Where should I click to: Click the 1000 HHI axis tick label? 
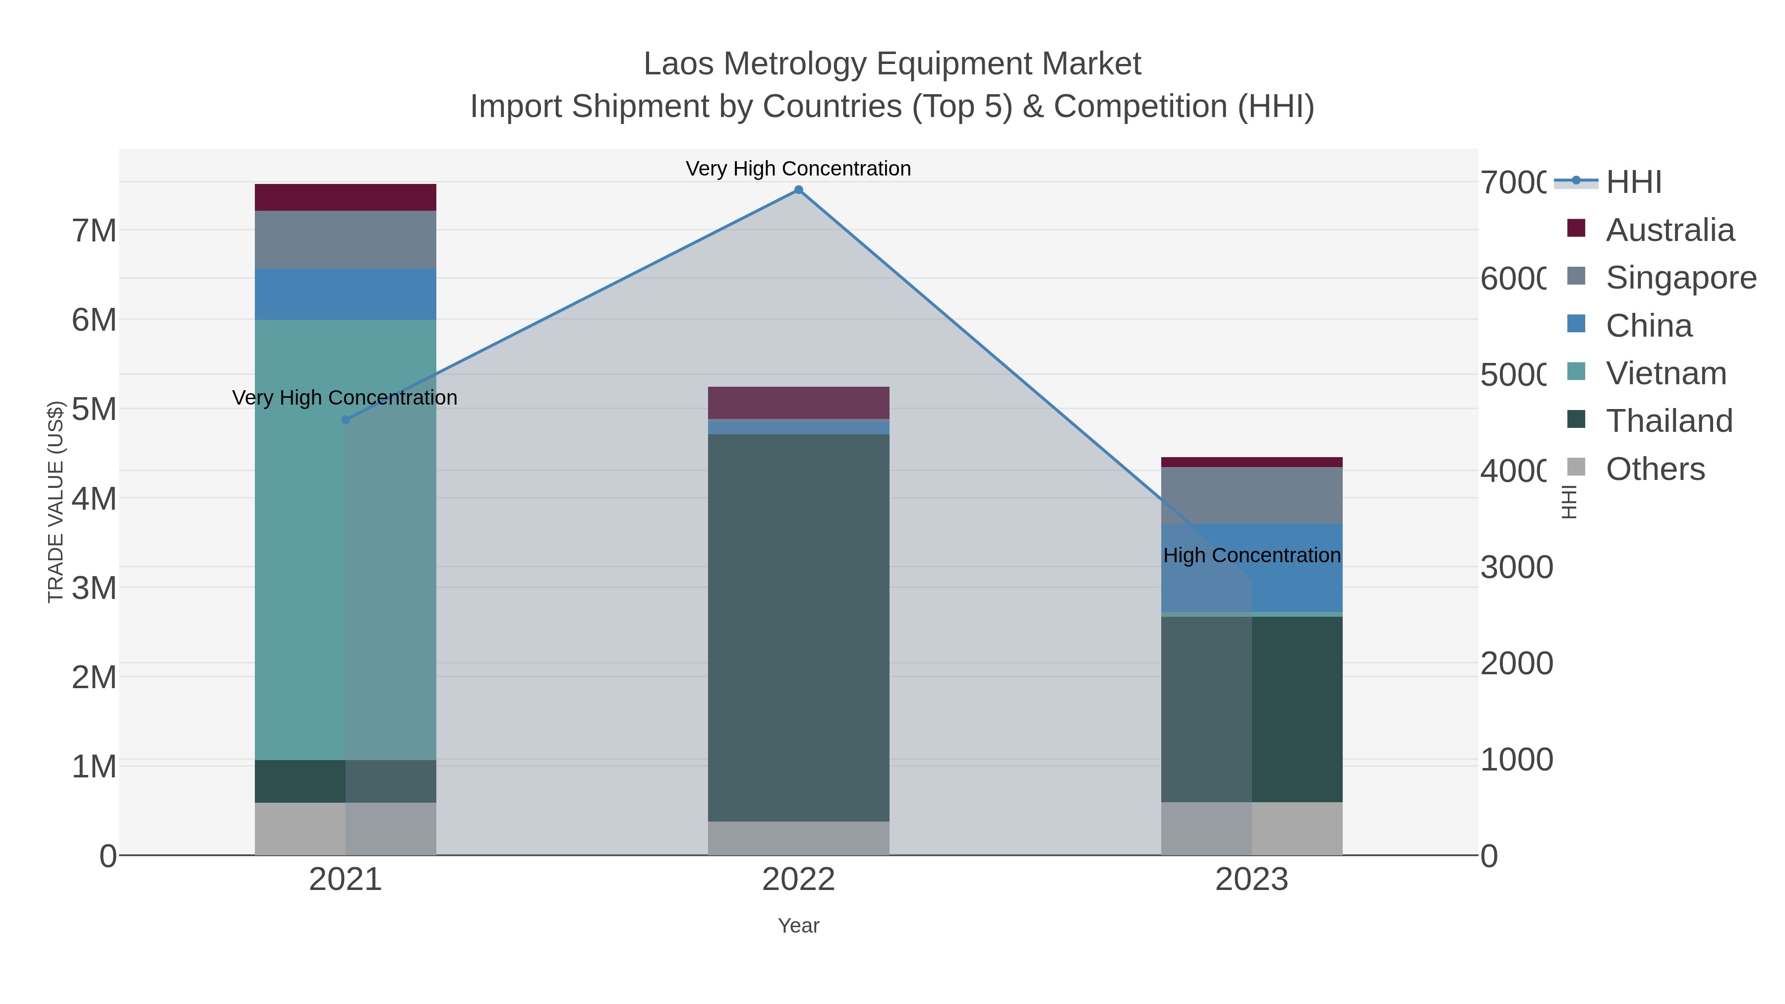1517,760
